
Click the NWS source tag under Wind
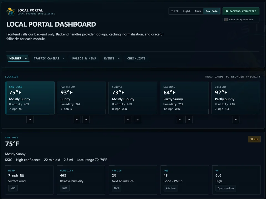[13, 188]
